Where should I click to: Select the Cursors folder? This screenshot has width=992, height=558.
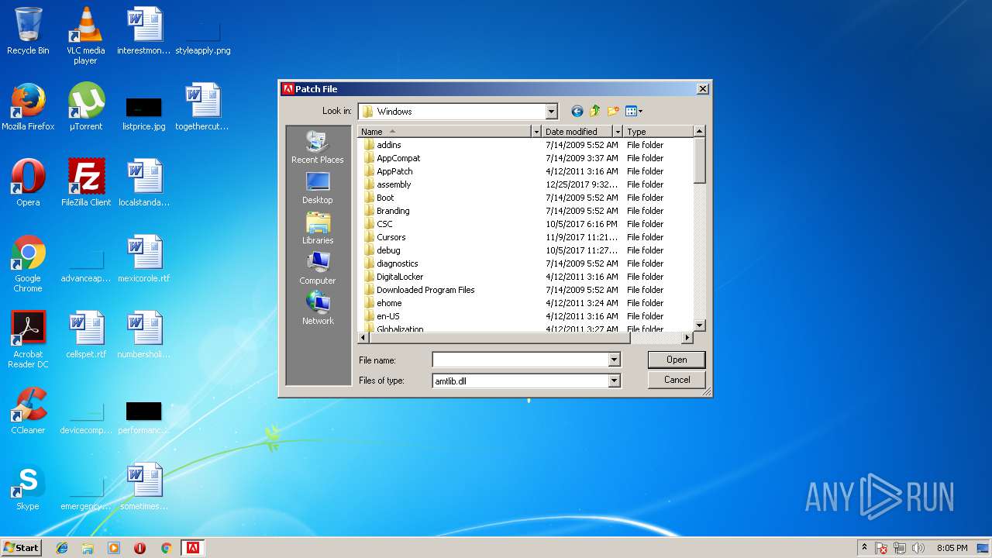click(x=391, y=237)
